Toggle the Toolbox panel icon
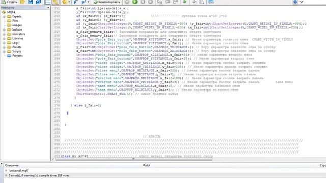 (56, 2)
